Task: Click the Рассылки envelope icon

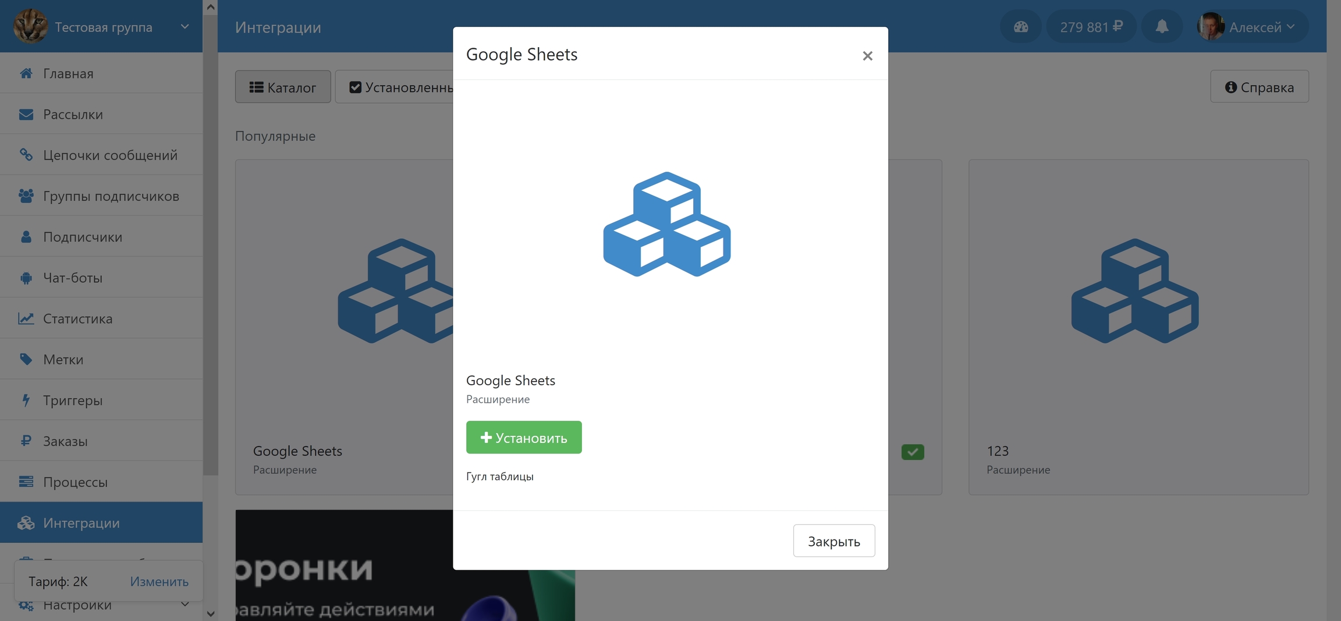Action: 26,115
